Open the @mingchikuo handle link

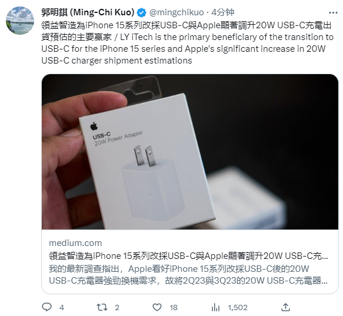[177, 12]
